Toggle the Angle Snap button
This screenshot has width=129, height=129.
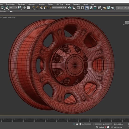pyautogui.click(x=37, y=8)
